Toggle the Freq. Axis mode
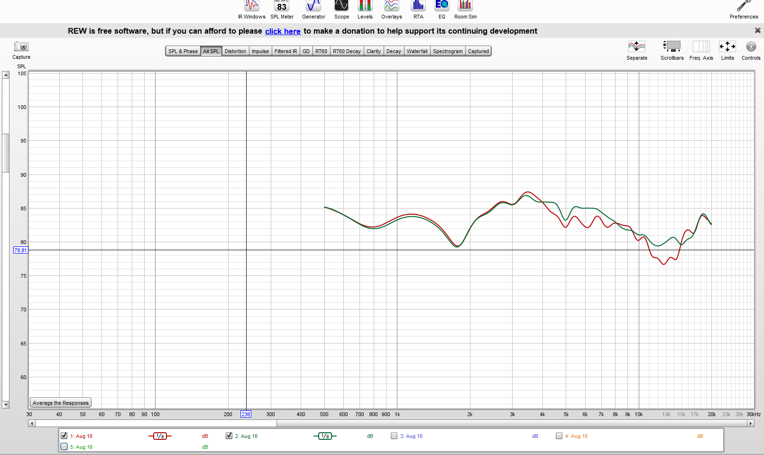This screenshot has height=455, width=764. 701,50
